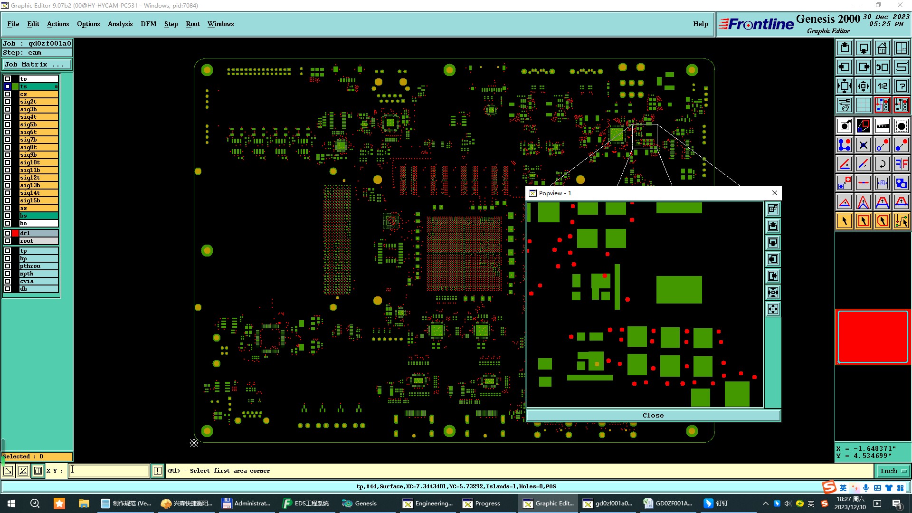Click the Windows Start button
Viewport: 912px width, 513px height.
point(11,503)
